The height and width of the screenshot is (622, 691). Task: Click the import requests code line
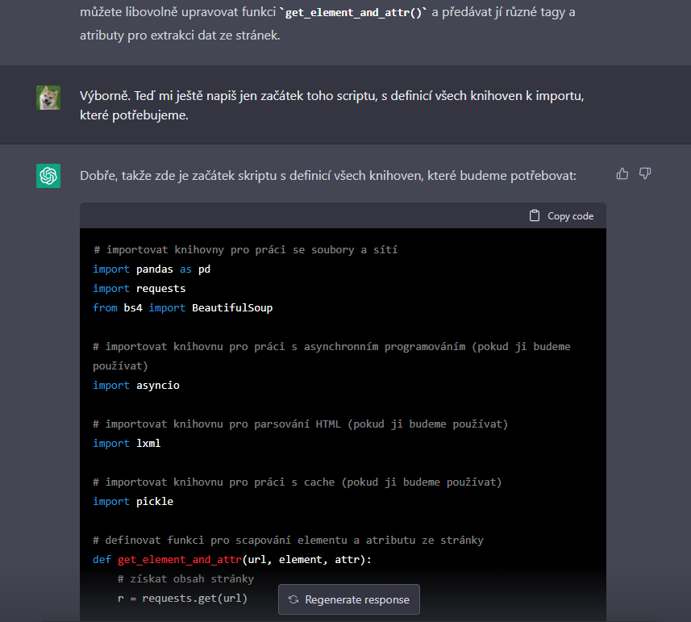point(139,288)
